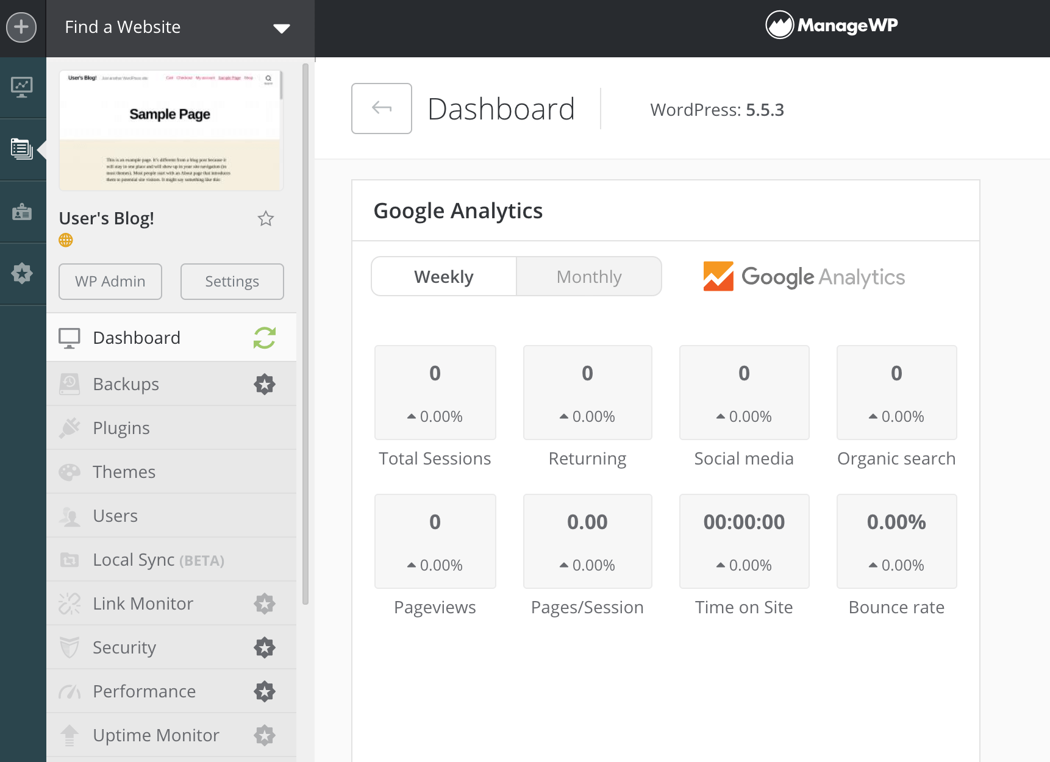1050x762 pixels.
Task: Click the Plugins plug icon
Action: [x=70, y=428]
